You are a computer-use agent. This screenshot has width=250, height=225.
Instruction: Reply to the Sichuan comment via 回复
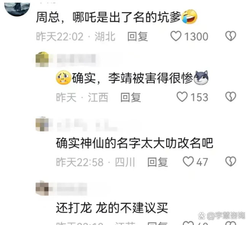158,162
